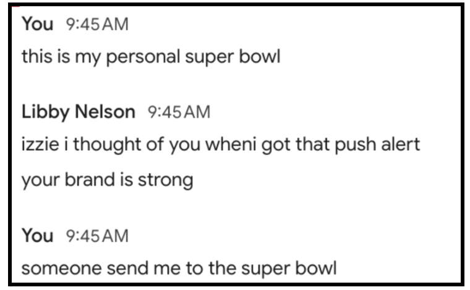The height and width of the screenshot is (290, 470).
Task: Select Libby's message about the push alert
Action: 221,146
